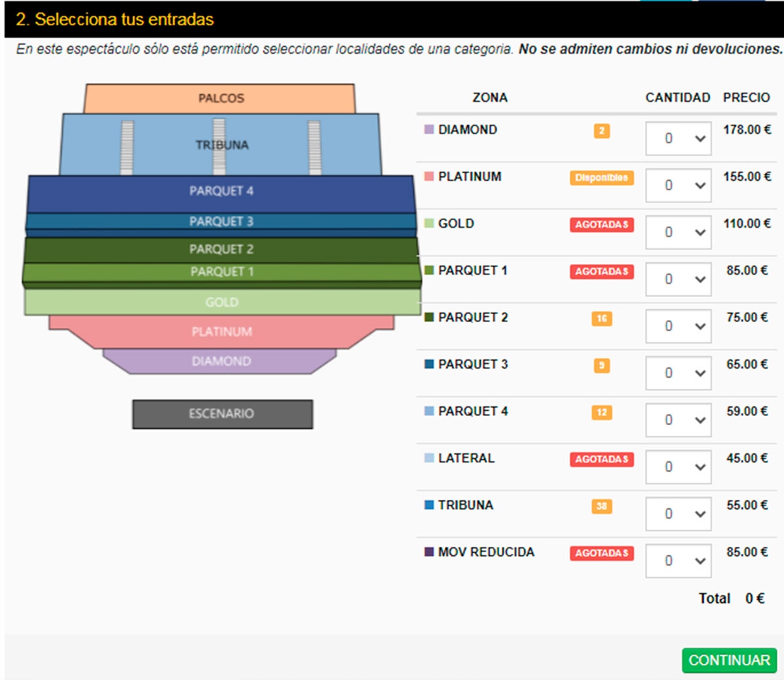Click the PARQUET 1 'AGOTADAS' badge

(602, 272)
